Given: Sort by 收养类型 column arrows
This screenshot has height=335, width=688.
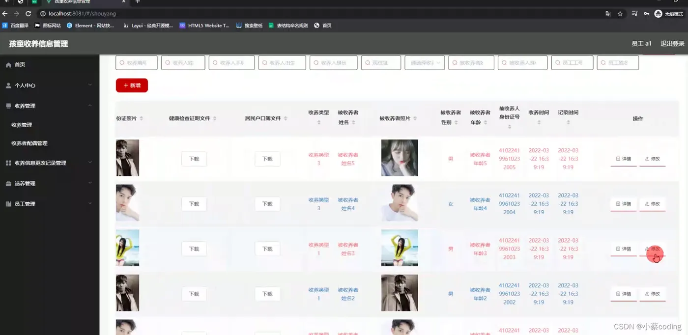Looking at the screenshot, I should pos(319,122).
